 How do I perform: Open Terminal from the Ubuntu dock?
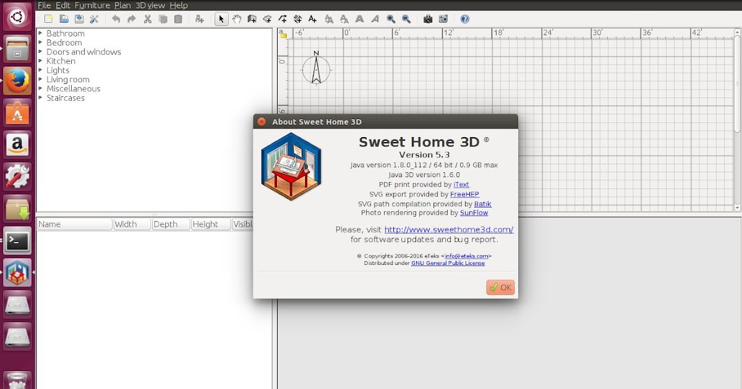pos(17,241)
